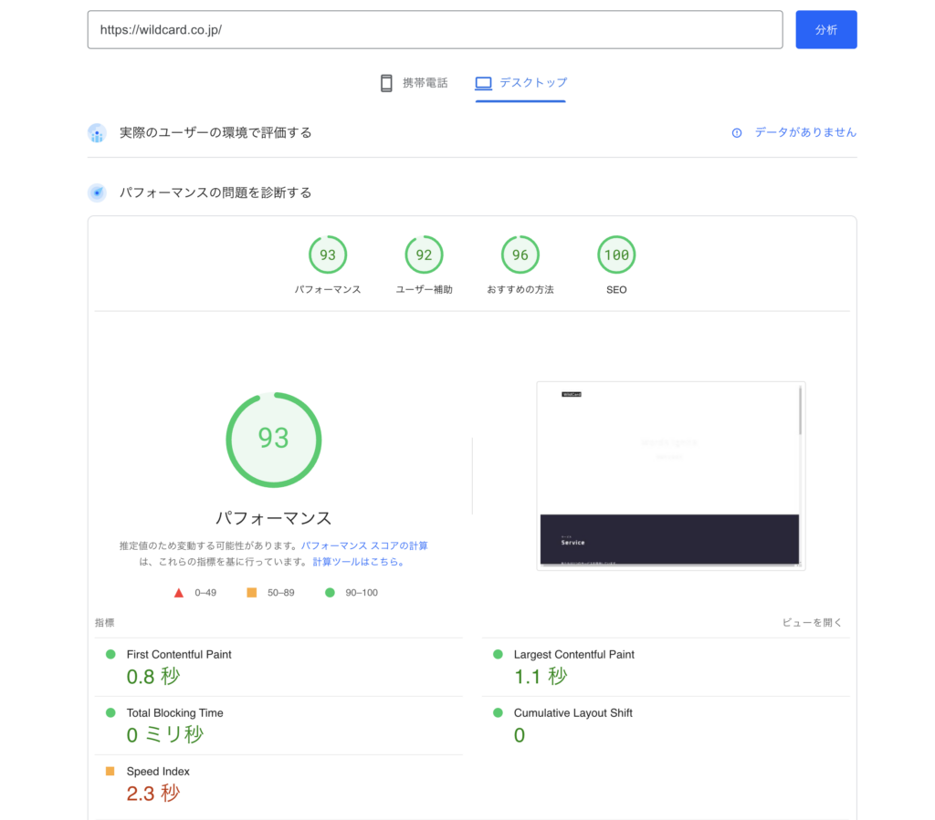Click the info icon beside データがありません
The width and height of the screenshot is (935, 820).
click(x=737, y=133)
